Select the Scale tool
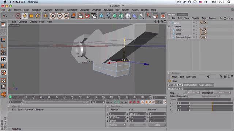 [31, 16]
